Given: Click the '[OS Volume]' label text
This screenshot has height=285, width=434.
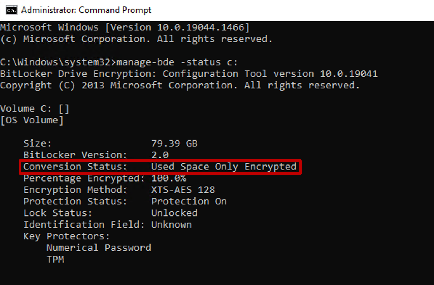Looking at the screenshot, I should click(33, 120).
